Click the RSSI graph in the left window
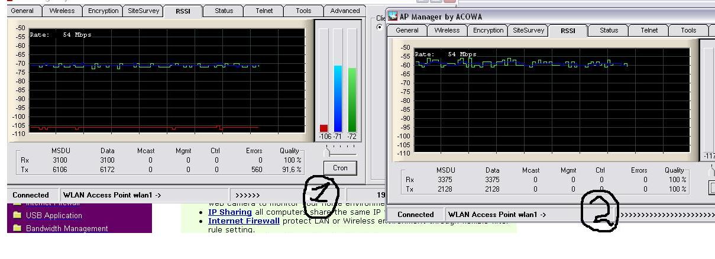The height and width of the screenshot is (259, 715). point(167,81)
